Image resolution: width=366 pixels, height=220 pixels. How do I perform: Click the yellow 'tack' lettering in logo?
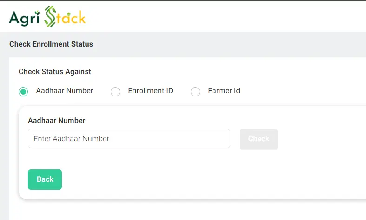click(x=71, y=18)
